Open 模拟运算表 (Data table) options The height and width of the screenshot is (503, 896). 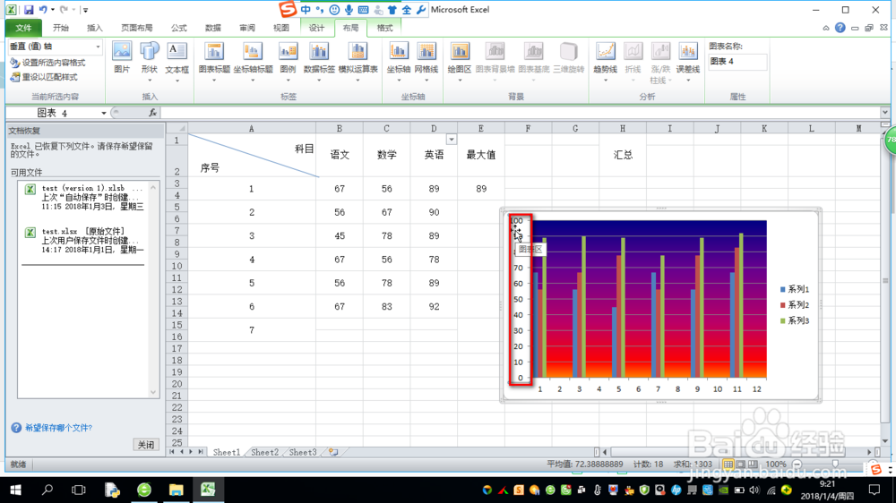358,61
